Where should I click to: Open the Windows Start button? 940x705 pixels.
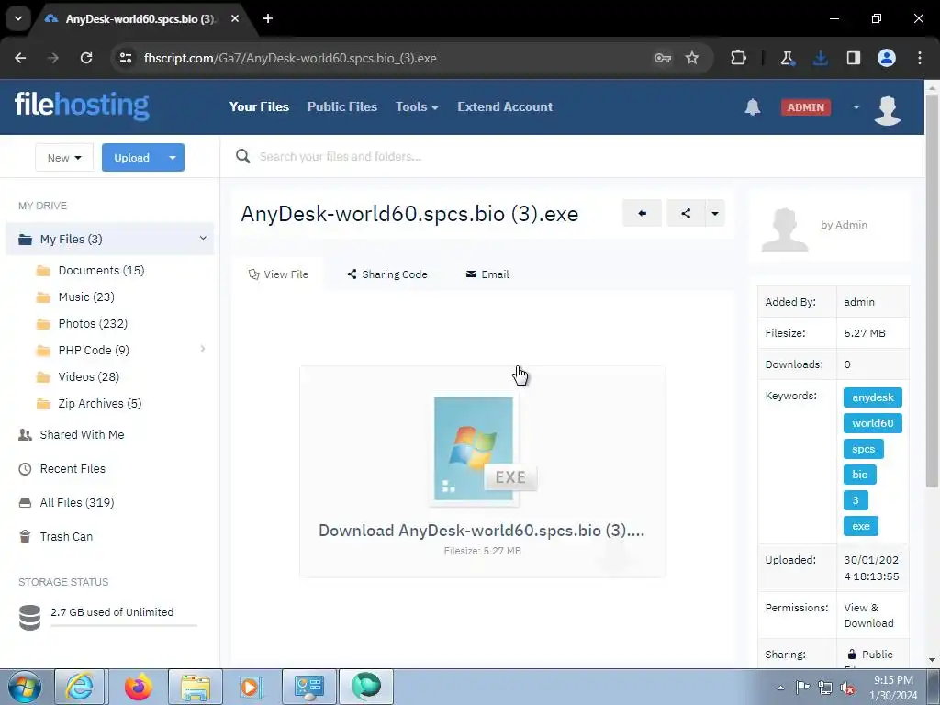[x=24, y=687]
